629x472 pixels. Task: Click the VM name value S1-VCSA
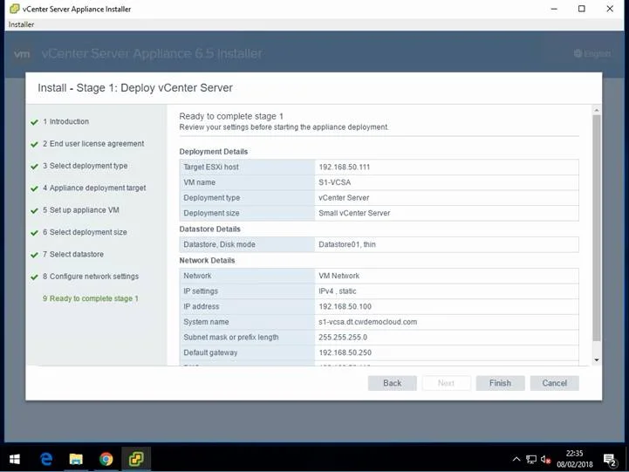pos(334,182)
